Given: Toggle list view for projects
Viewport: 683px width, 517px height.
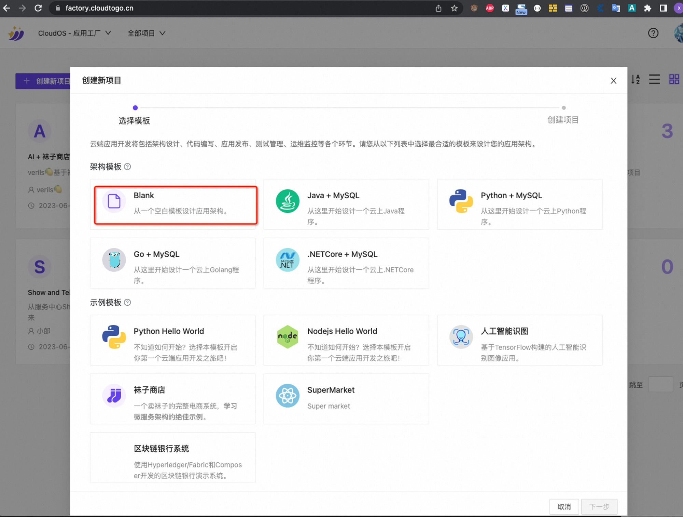Looking at the screenshot, I should tap(654, 80).
